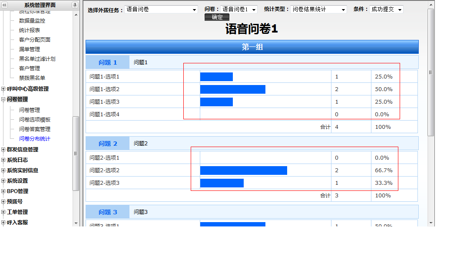457x272 pixels.
Task: Expand the 系统日志 tree node
Action: pyautogui.click(x=3, y=160)
